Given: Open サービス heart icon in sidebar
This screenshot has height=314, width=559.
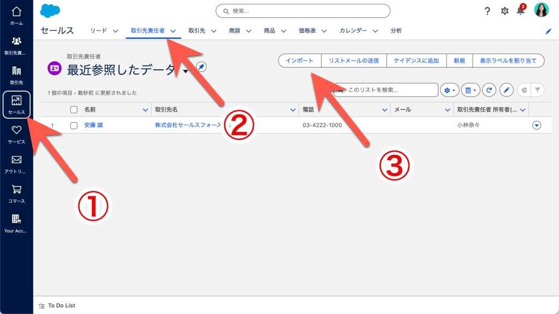Looking at the screenshot, I should pos(16,134).
